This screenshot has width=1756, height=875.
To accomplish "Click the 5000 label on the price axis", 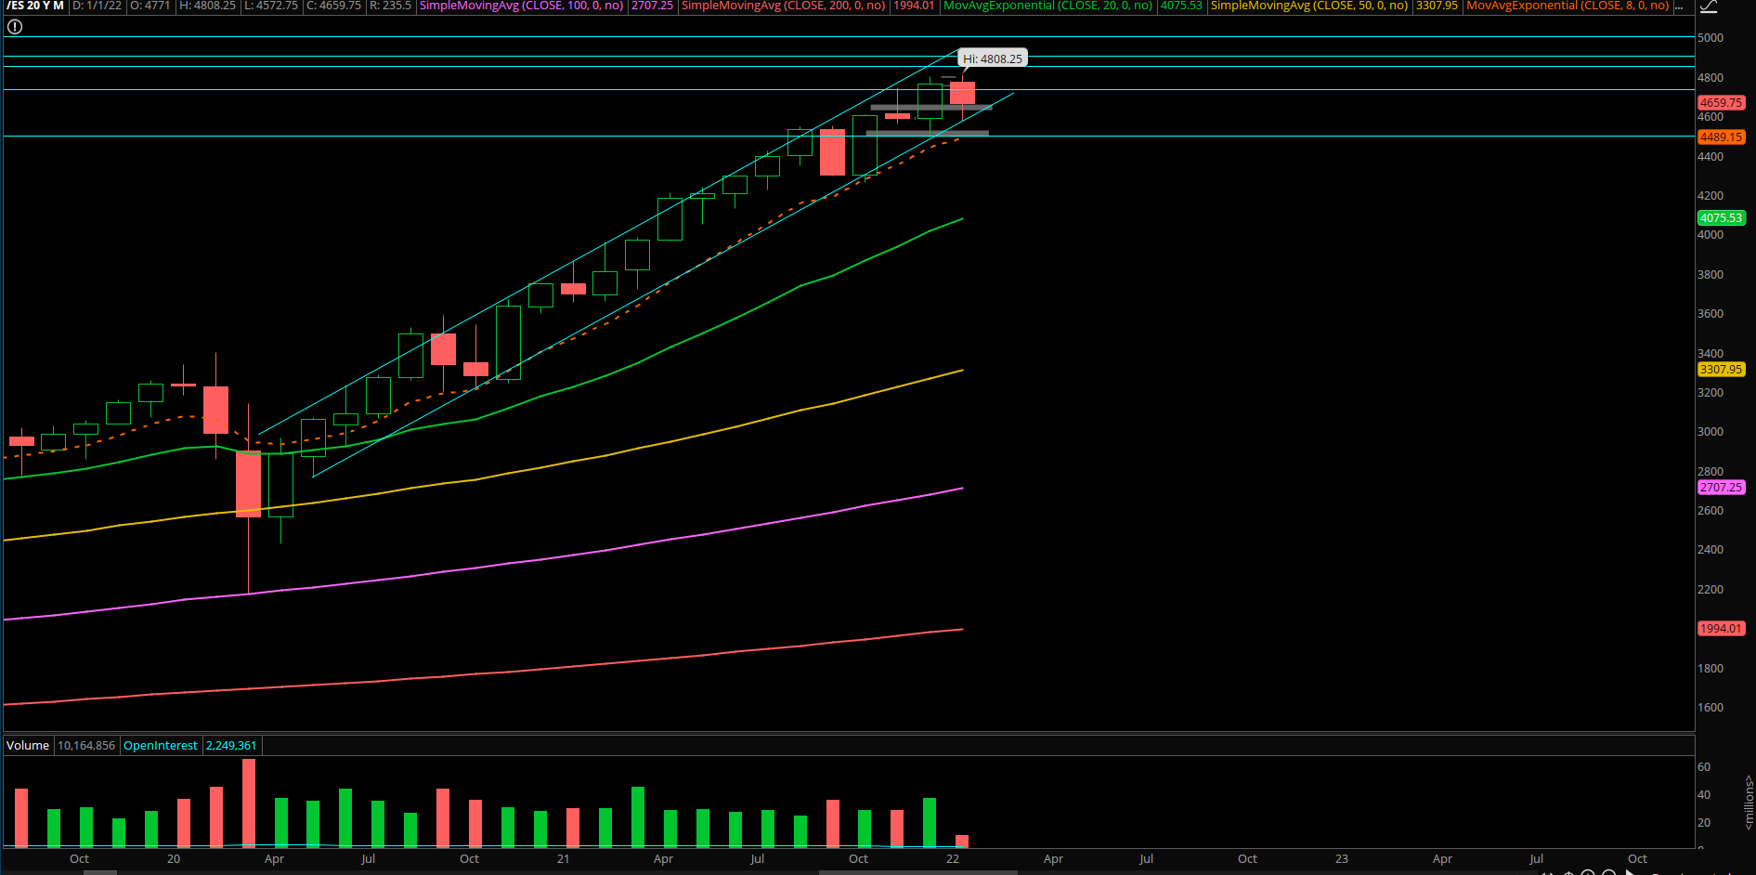I will point(1710,38).
